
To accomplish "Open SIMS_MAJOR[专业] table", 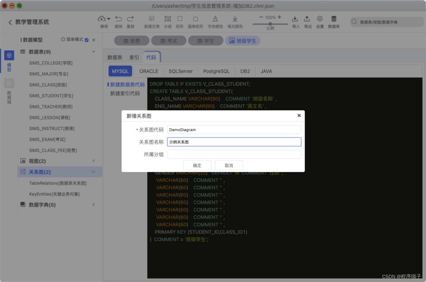I will coord(49,74).
